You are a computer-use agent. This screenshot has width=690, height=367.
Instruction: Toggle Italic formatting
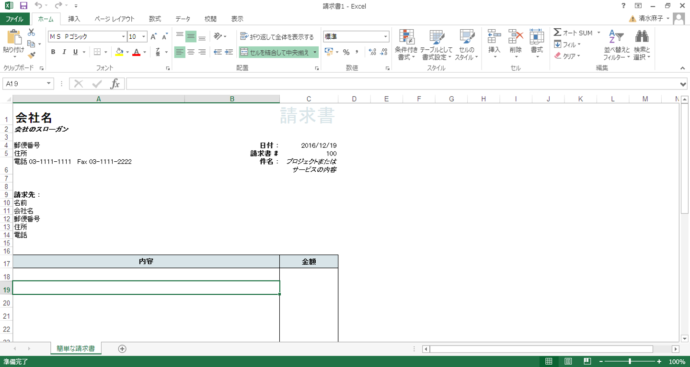pos(64,52)
